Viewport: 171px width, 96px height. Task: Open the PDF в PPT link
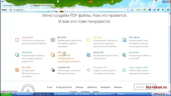62,53
